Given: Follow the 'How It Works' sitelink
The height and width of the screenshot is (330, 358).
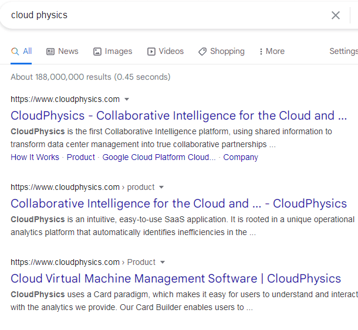Looking at the screenshot, I should coord(35,157).
